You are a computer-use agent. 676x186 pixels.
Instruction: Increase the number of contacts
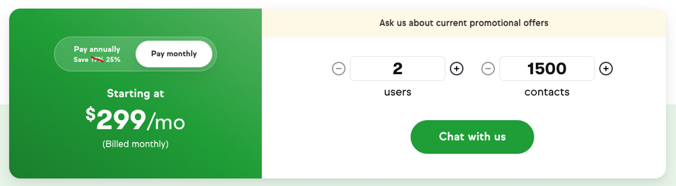606,69
